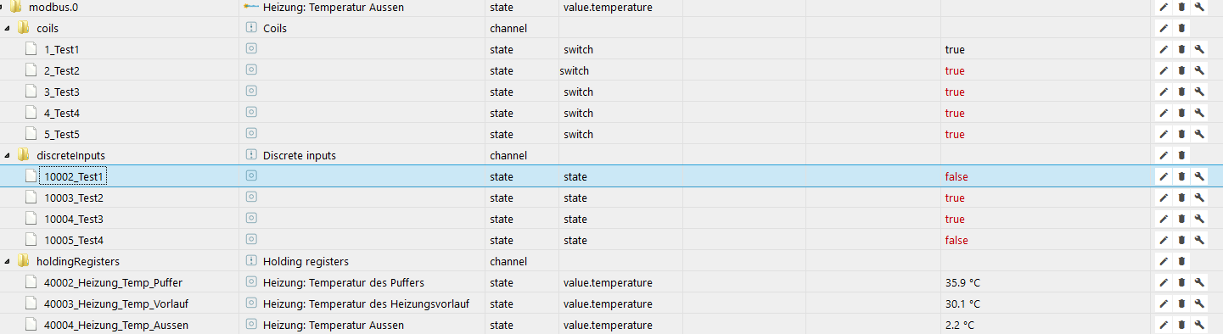Viewport: 1223px width, 334px height.
Task: Click trash icon for 10002_Test1 row
Action: (1181, 176)
